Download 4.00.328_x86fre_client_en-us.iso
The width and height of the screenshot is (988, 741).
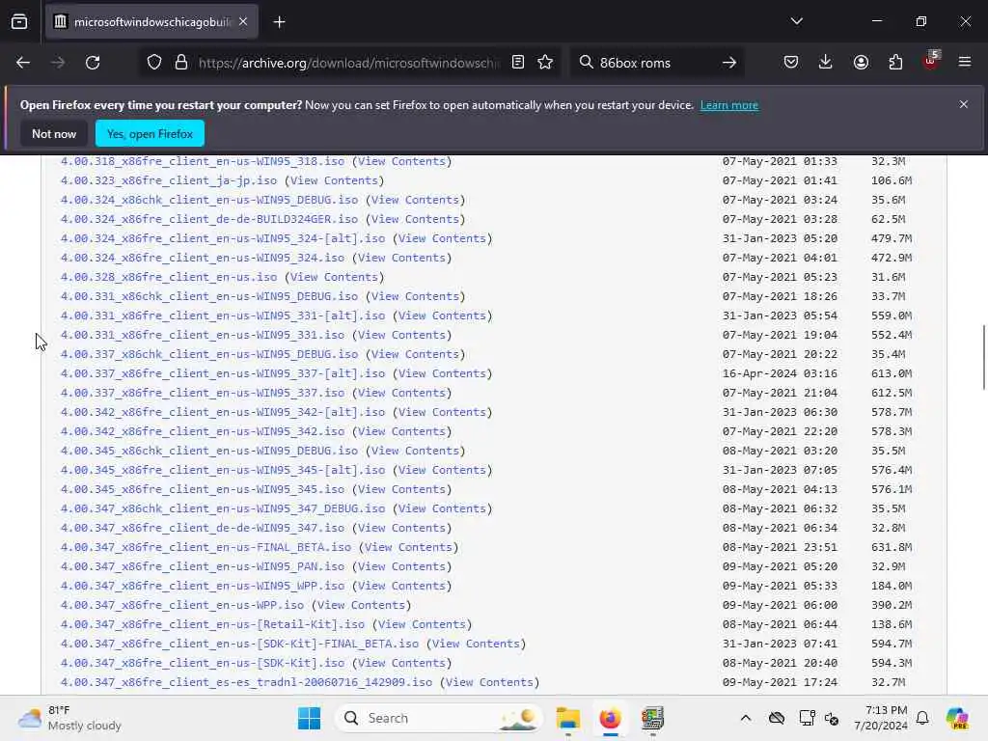[169, 277]
